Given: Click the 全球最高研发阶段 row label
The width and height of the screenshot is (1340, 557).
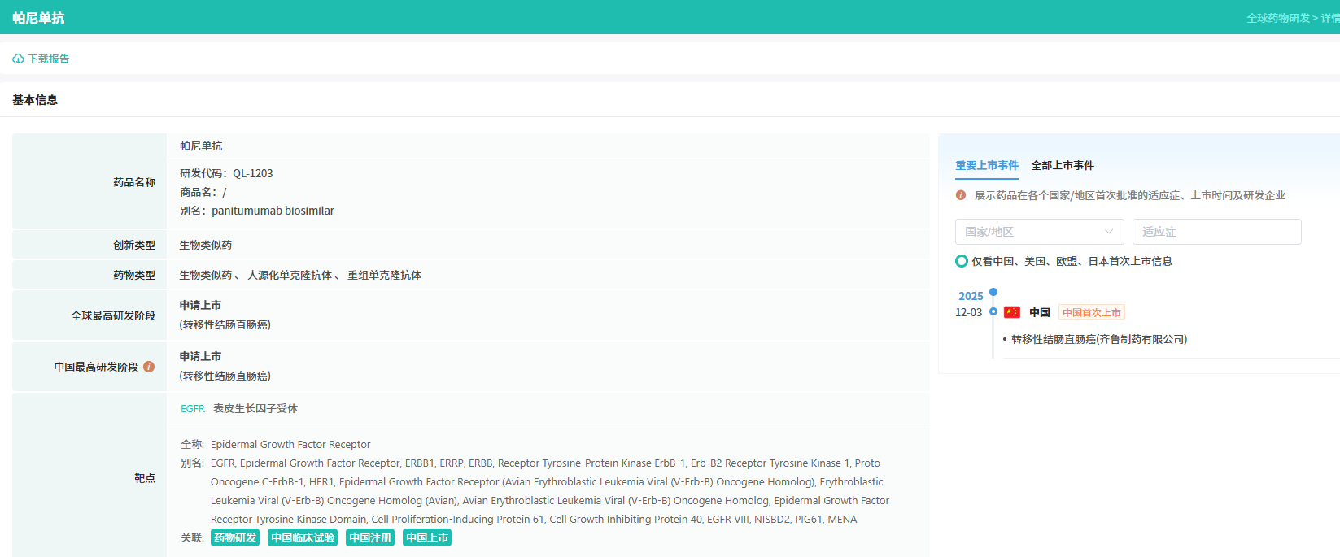Looking at the screenshot, I should pyautogui.click(x=113, y=315).
